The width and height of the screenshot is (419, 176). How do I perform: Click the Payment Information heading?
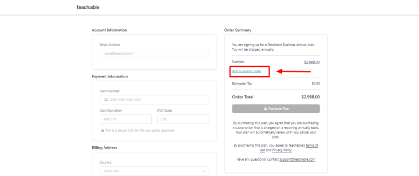110,76
